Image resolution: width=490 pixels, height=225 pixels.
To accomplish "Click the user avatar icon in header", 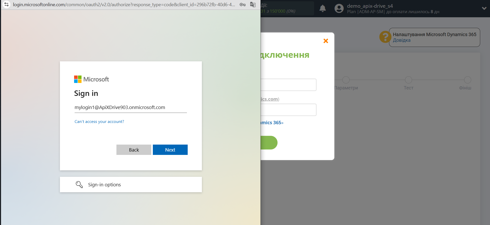I will (339, 9).
